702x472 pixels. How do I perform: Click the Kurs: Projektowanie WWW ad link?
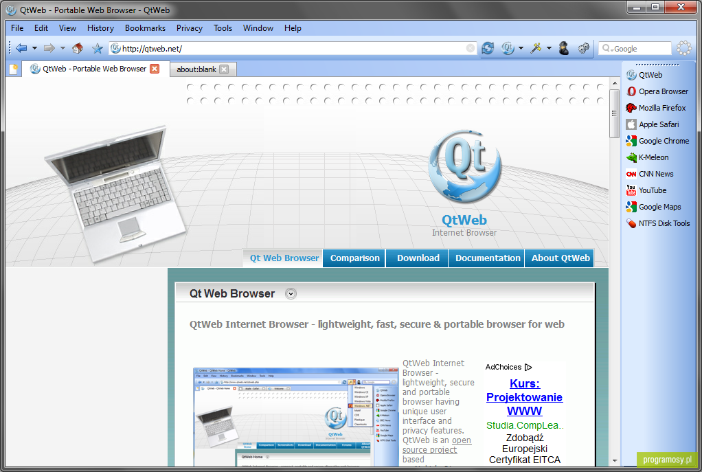tap(524, 397)
